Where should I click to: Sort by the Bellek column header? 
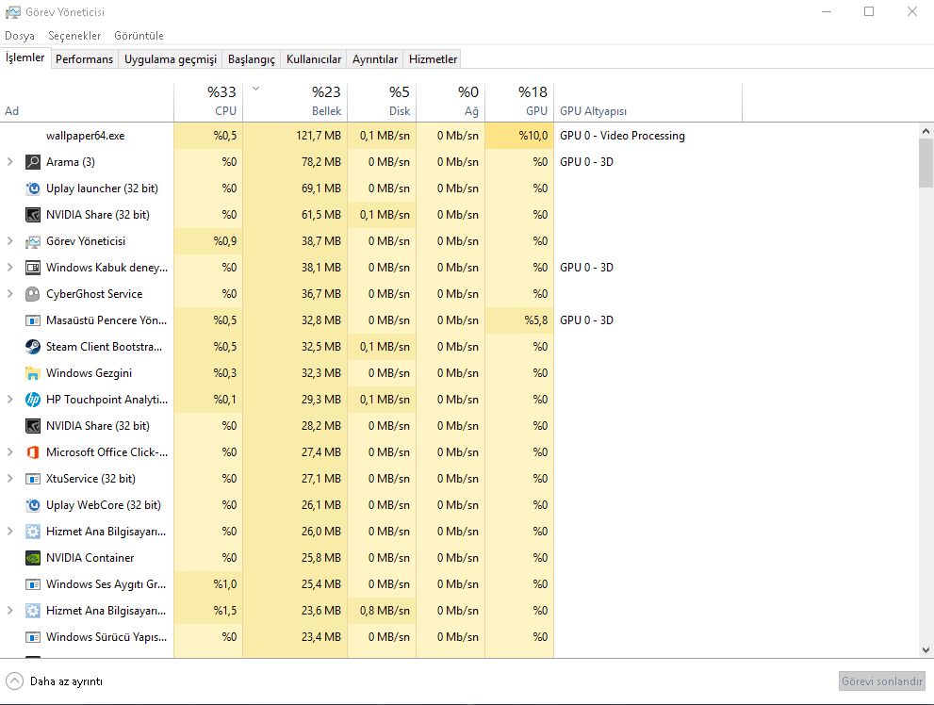click(295, 102)
